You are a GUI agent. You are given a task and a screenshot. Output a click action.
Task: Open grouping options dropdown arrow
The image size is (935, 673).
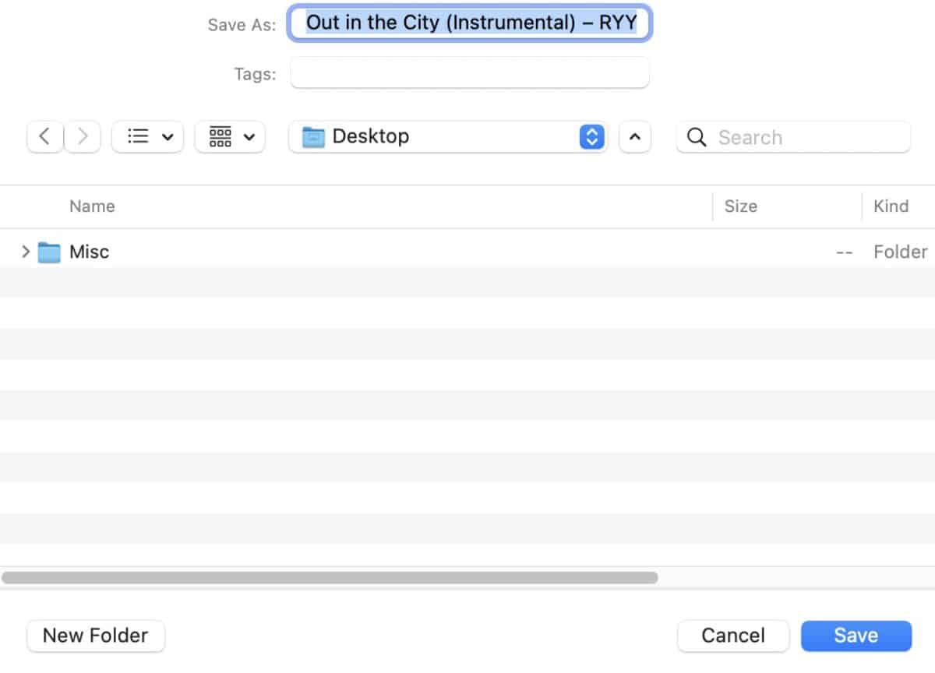(x=249, y=137)
